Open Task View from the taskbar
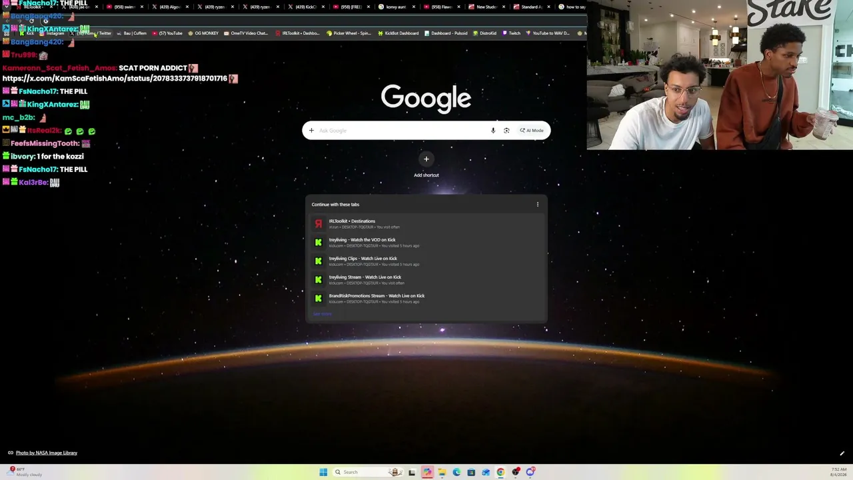 [x=412, y=472]
